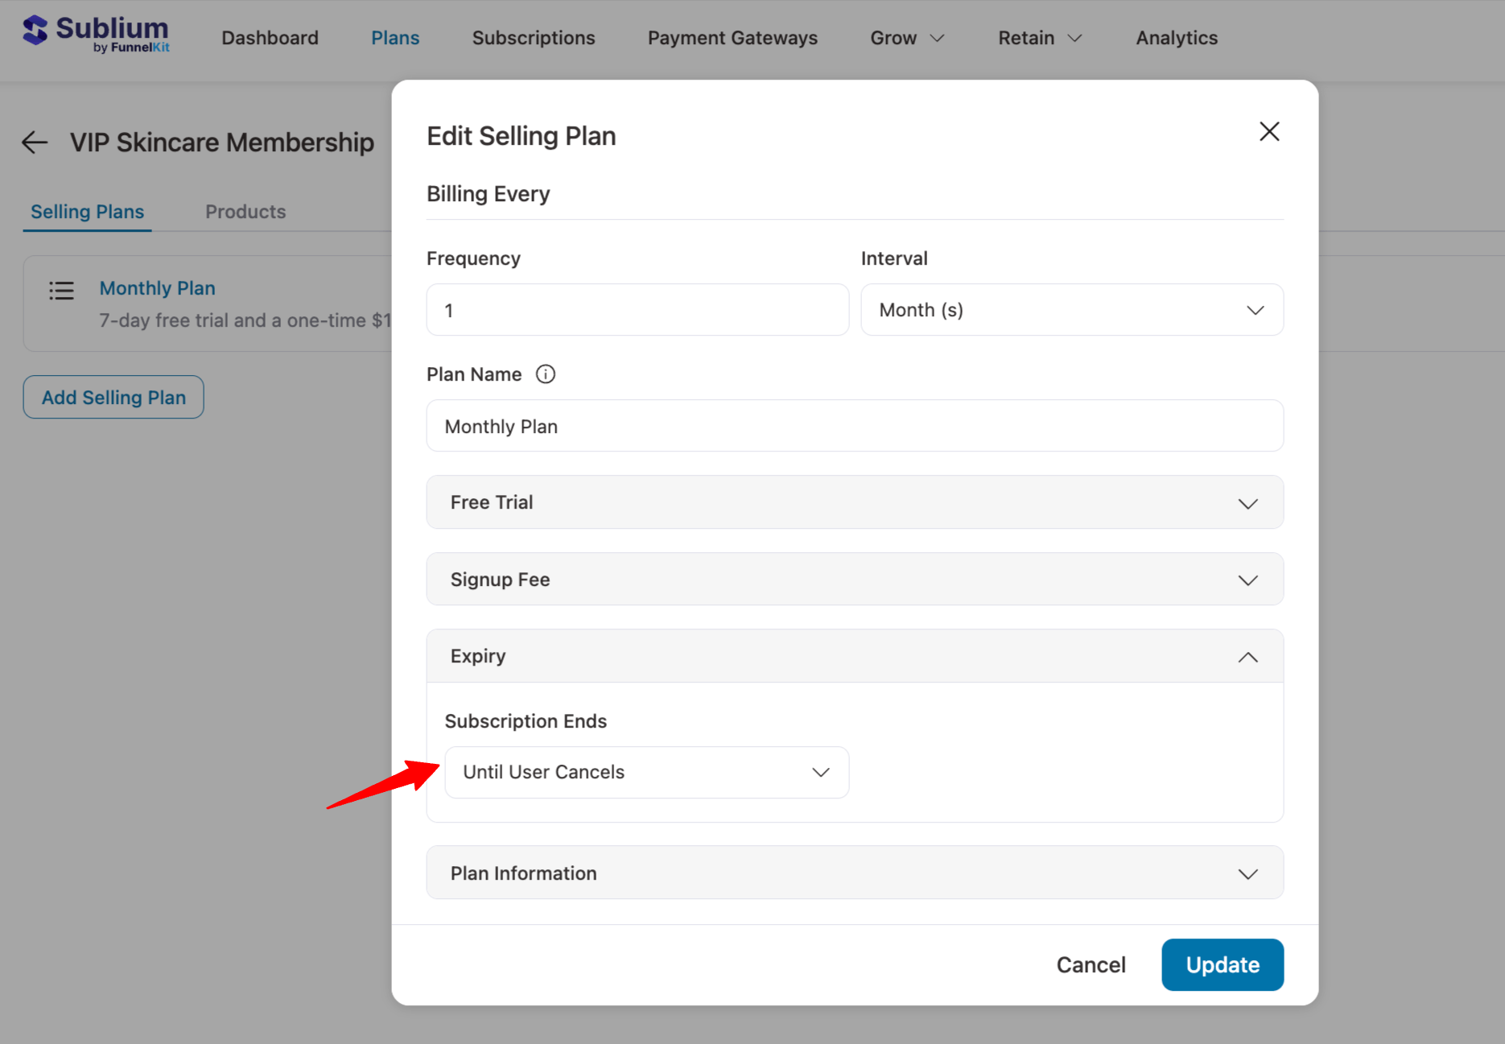Click the Add Selling Plan button
This screenshot has width=1505, height=1044.
[x=113, y=397]
